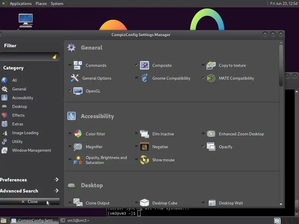This screenshot has height=224, width=299.
Task: Click the clock showing Fri Jun 23
Action: (284, 3)
